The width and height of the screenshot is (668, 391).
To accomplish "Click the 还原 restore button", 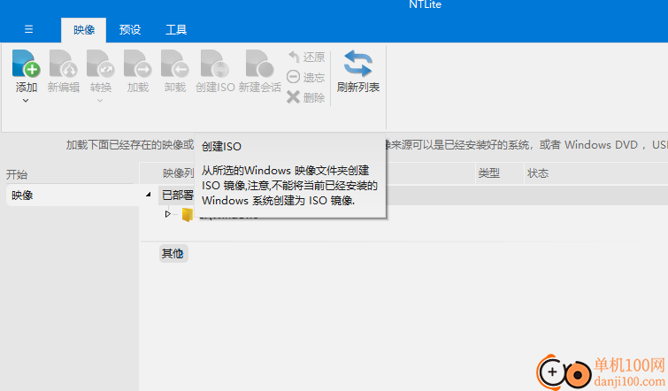I will tap(306, 57).
